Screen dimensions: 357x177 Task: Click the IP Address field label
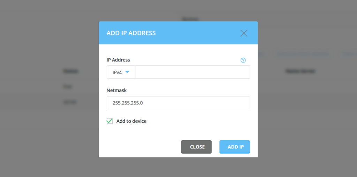[118, 60]
